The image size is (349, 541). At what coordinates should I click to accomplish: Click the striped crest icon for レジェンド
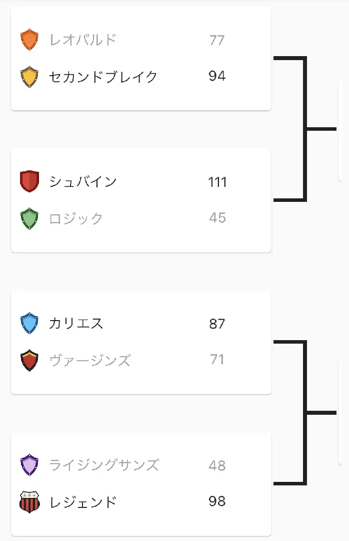pos(29,502)
